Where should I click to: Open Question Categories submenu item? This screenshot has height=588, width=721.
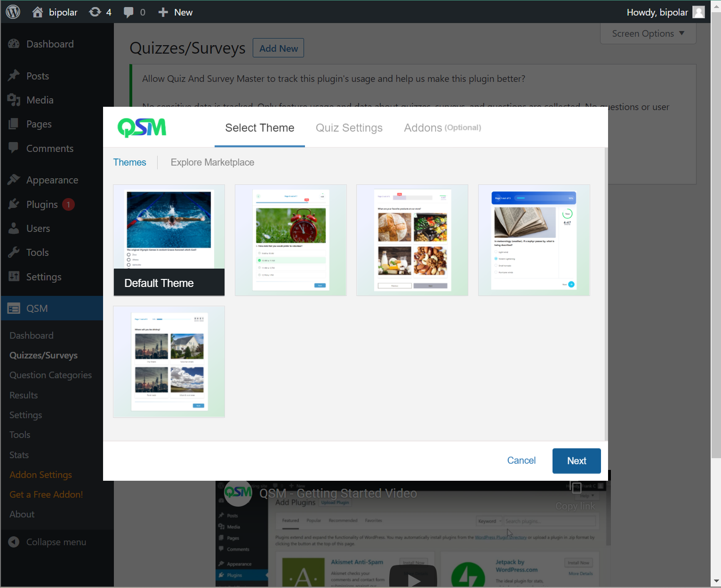(50, 375)
